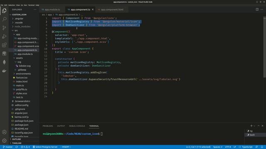This screenshot has width=266, height=149.
Task: Click the master branch indicator in status bar
Action: (7, 147)
